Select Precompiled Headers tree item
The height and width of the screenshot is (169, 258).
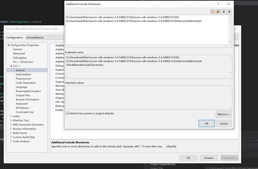(x=28, y=91)
